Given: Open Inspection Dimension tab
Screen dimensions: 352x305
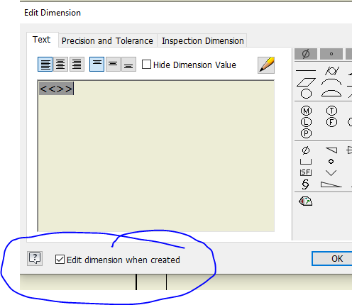Looking at the screenshot, I should click(202, 40).
